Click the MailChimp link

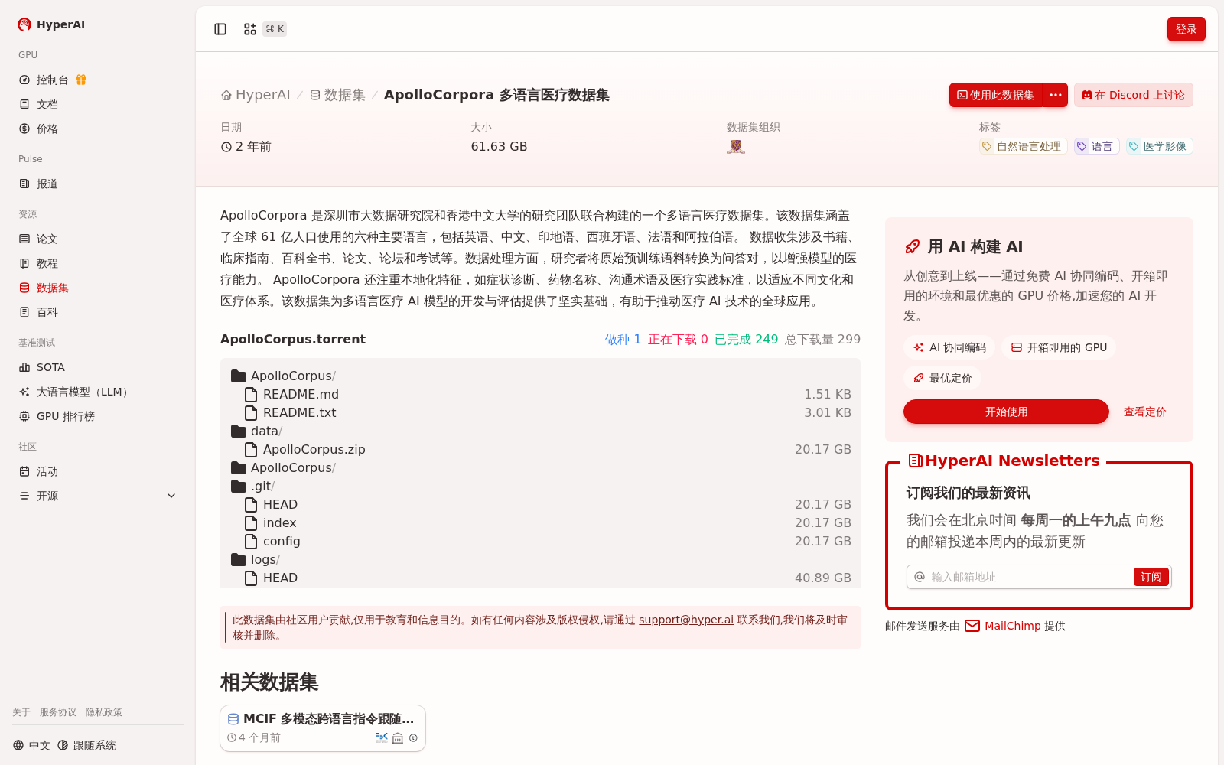(x=1004, y=626)
